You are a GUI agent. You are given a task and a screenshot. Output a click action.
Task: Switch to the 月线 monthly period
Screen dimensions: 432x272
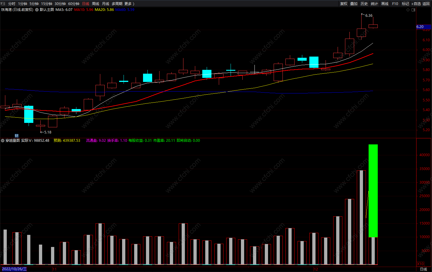tap(106, 4)
